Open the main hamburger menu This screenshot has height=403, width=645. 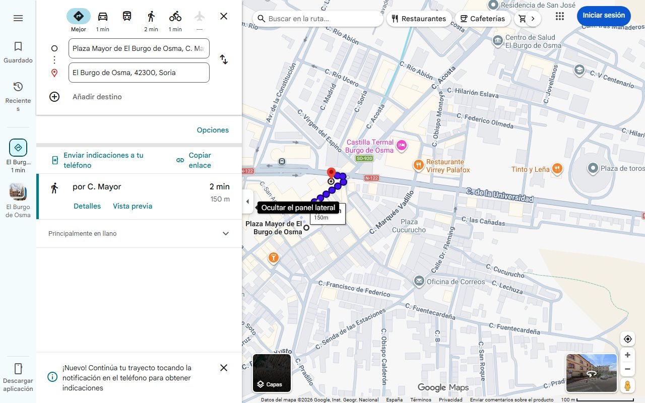[x=18, y=18]
